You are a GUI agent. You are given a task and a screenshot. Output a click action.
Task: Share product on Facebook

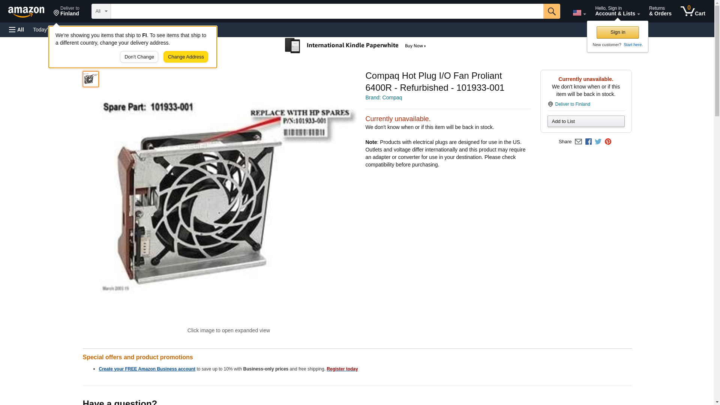588,142
